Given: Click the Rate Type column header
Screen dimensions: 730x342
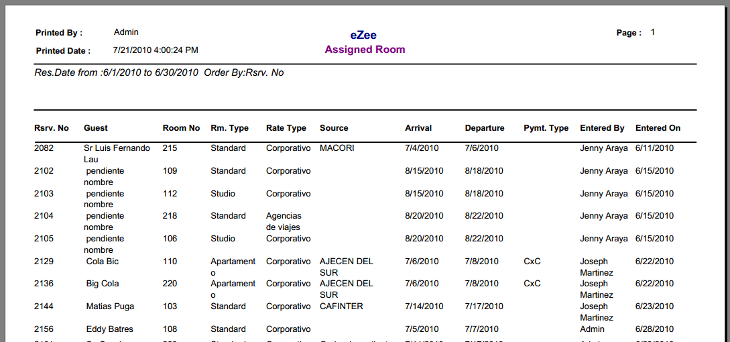Looking at the screenshot, I should point(286,128).
